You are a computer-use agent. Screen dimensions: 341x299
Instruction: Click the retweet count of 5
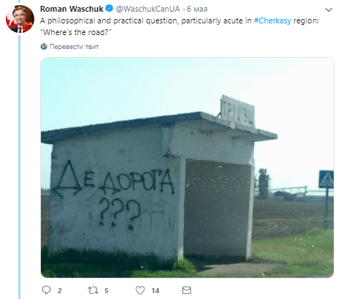[107, 290]
